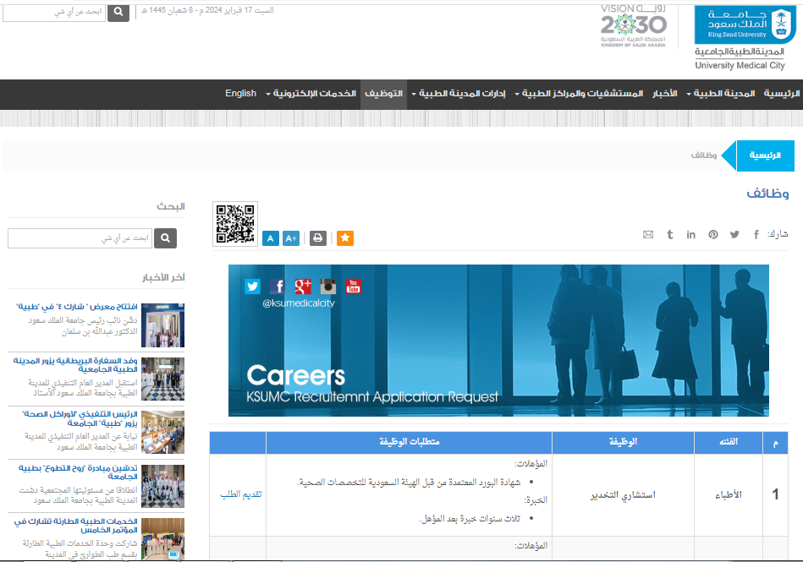The height and width of the screenshot is (562, 803).
Task: Switch site language to English
Action: [x=240, y=94]
